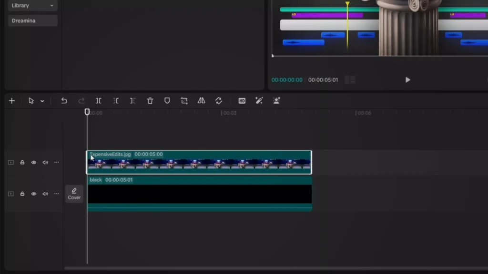Open the Library dropdown

[x=32, y=5]
